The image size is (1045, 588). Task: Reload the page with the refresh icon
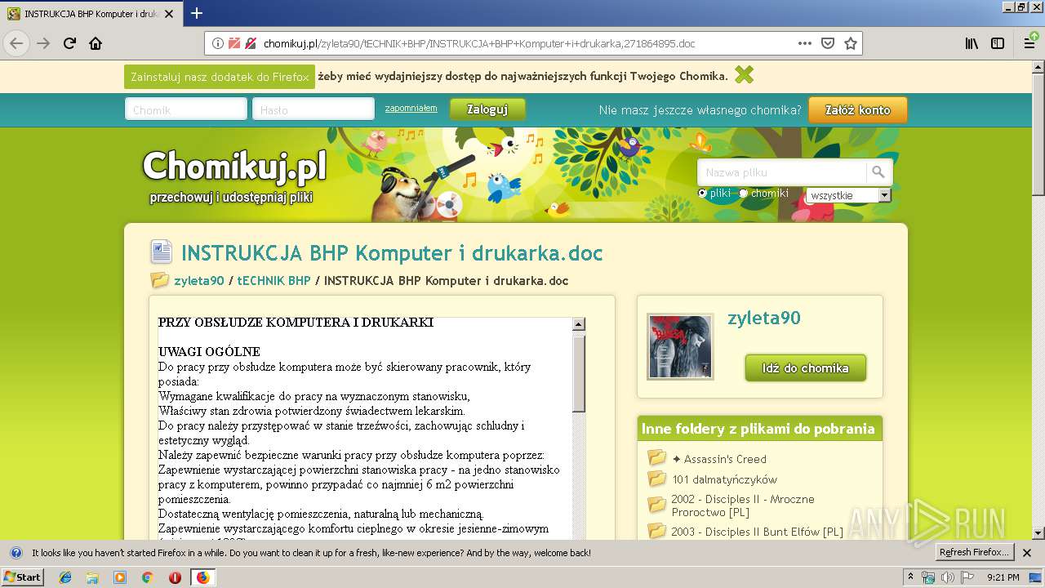click(69, 43)
